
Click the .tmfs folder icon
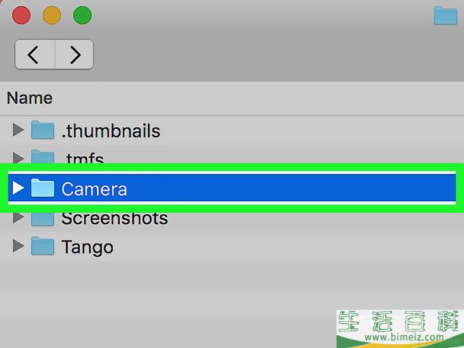pyautogui.click(x=43, y=157)
